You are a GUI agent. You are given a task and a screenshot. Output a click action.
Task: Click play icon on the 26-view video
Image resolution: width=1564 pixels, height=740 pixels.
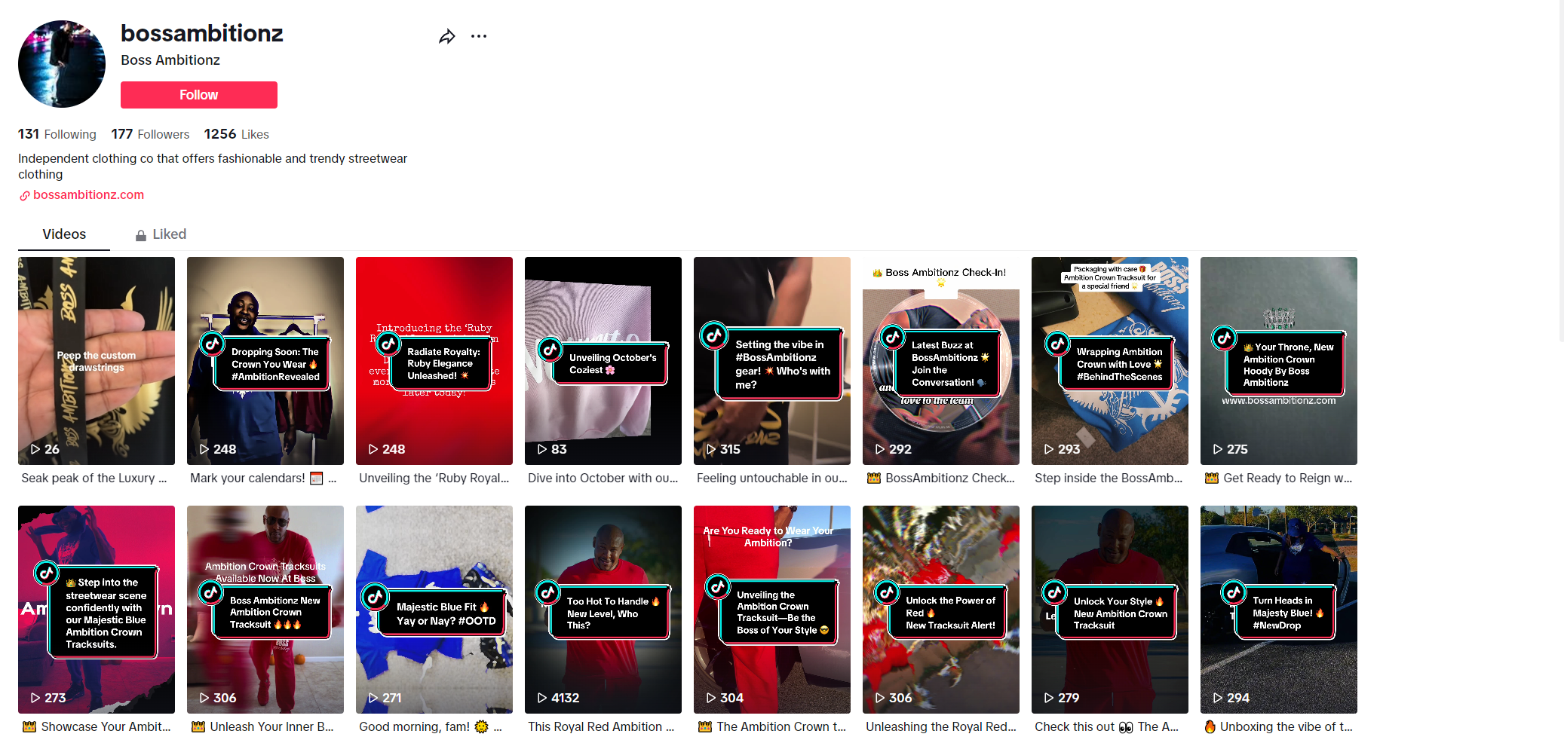[x=35, y=449]
